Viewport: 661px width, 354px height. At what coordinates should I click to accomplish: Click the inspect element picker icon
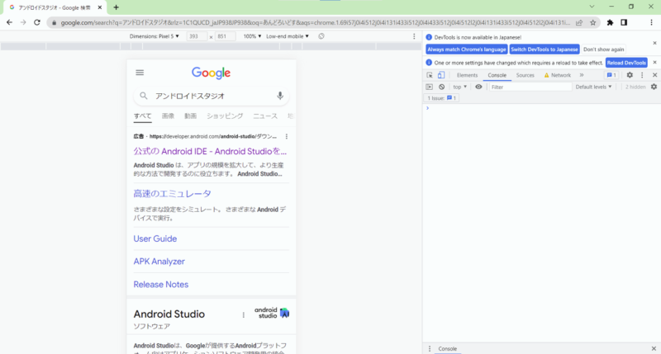point(430,75)
